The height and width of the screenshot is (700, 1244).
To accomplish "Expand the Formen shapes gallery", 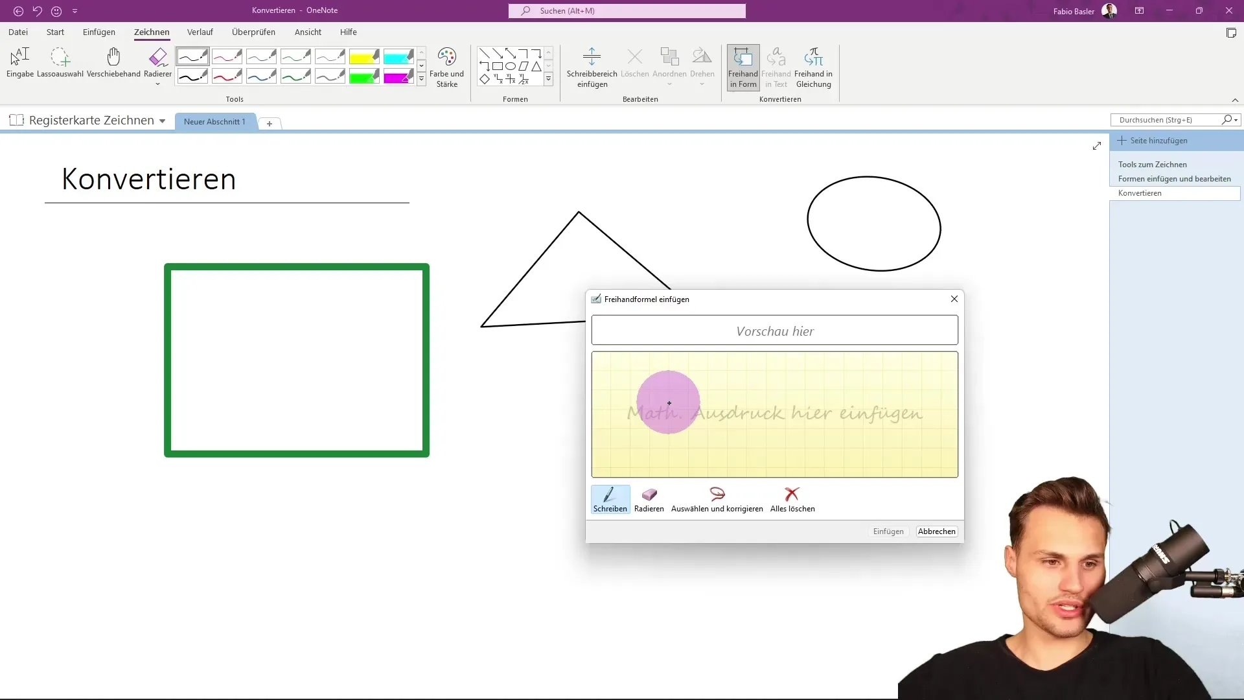I will tap(548, 79).
